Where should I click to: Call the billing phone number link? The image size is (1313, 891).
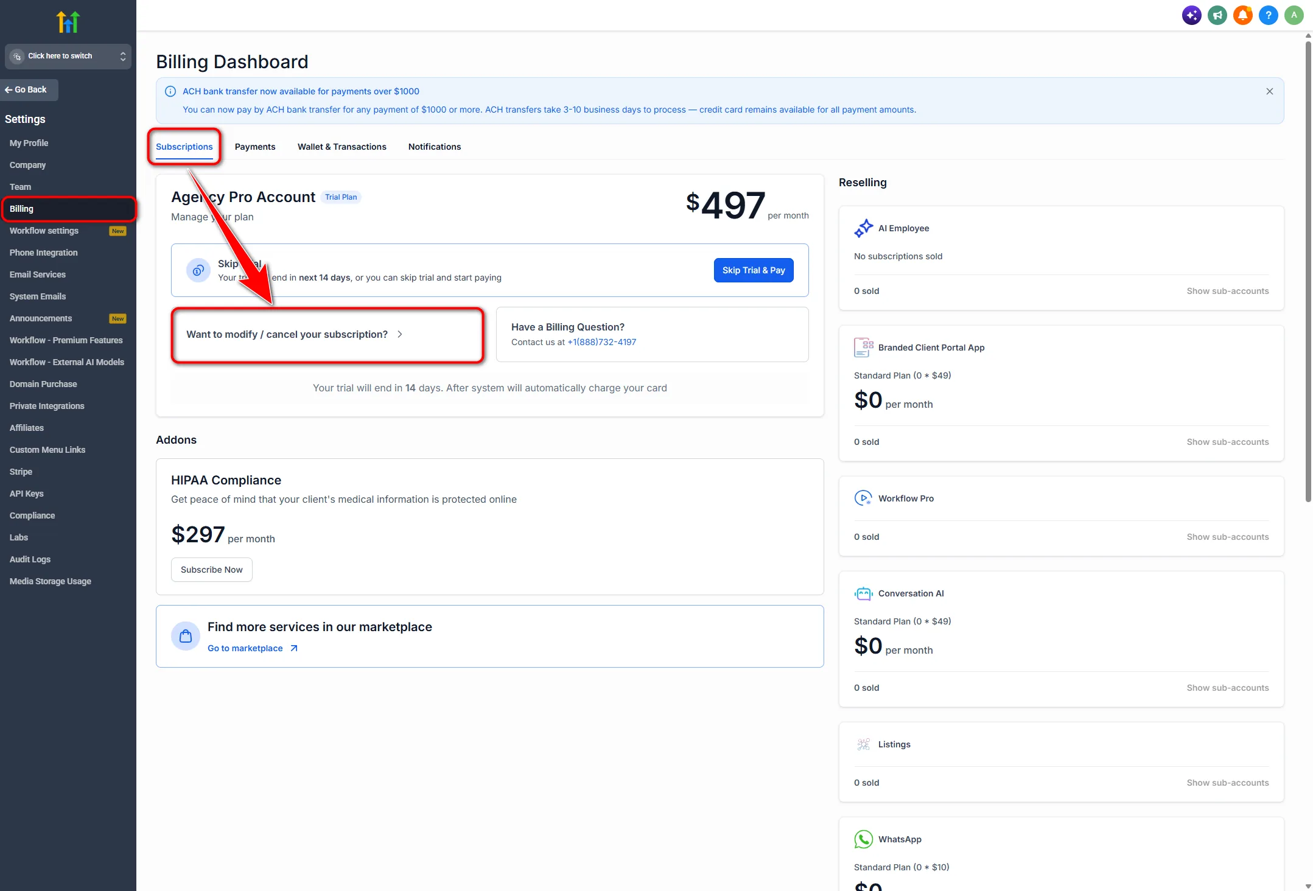pyautogui.click(x=601, y=342)
